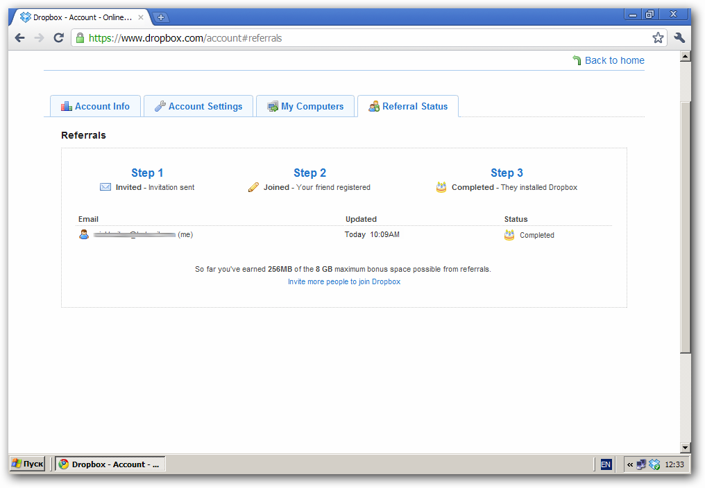Select the Referral Status tab
The image size is (705, 488).
408,106
